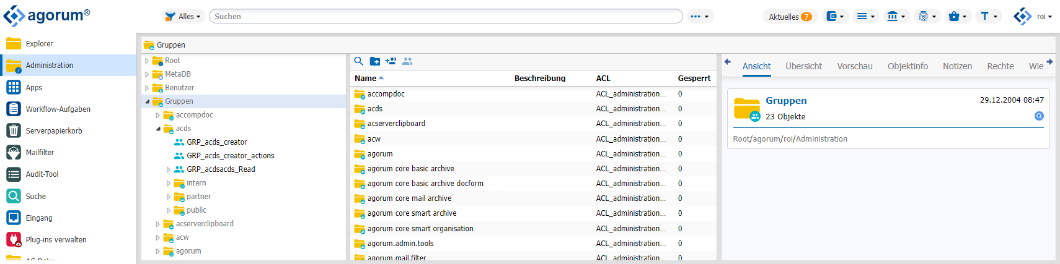1060x264 pixels.
Task: Click the add group icon
Action: [x=391, y=61]
